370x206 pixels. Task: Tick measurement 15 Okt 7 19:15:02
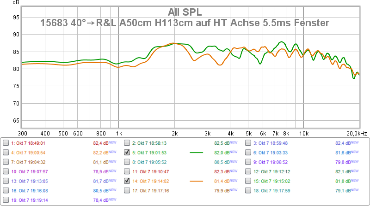[x=248, y=181]
